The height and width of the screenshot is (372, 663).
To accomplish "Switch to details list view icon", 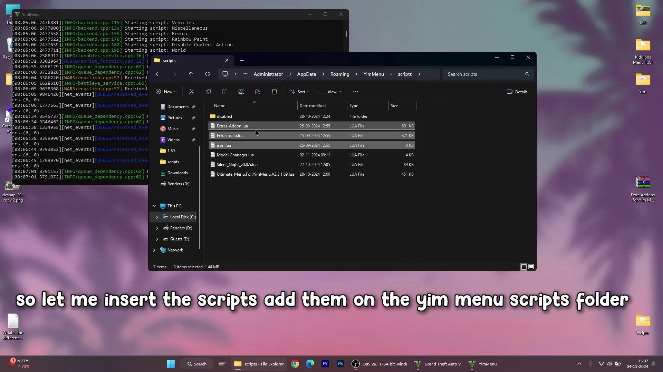I will [x=523, y=267].
